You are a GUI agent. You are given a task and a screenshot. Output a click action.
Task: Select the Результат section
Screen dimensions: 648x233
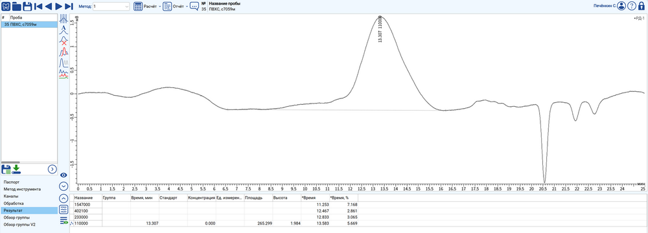pyautogui.click(x=29, y=210)
